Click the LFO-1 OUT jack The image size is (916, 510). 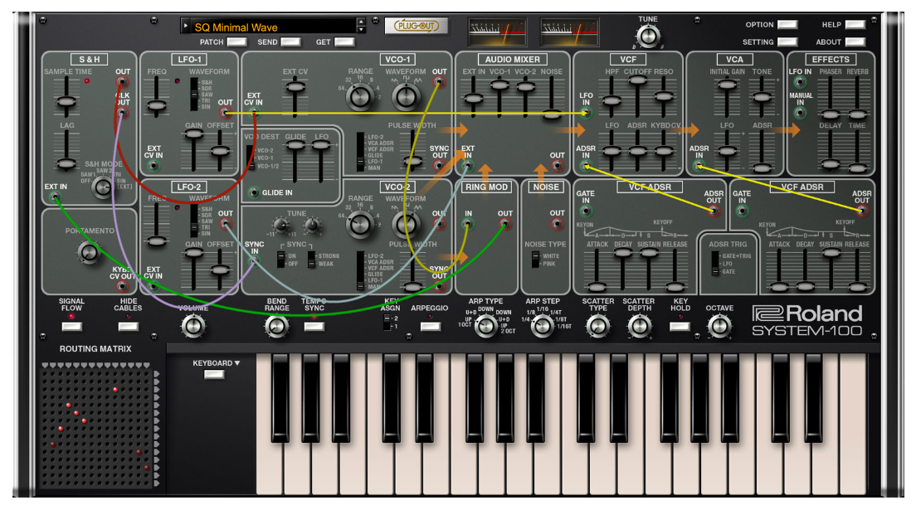(x=225, y=112)
